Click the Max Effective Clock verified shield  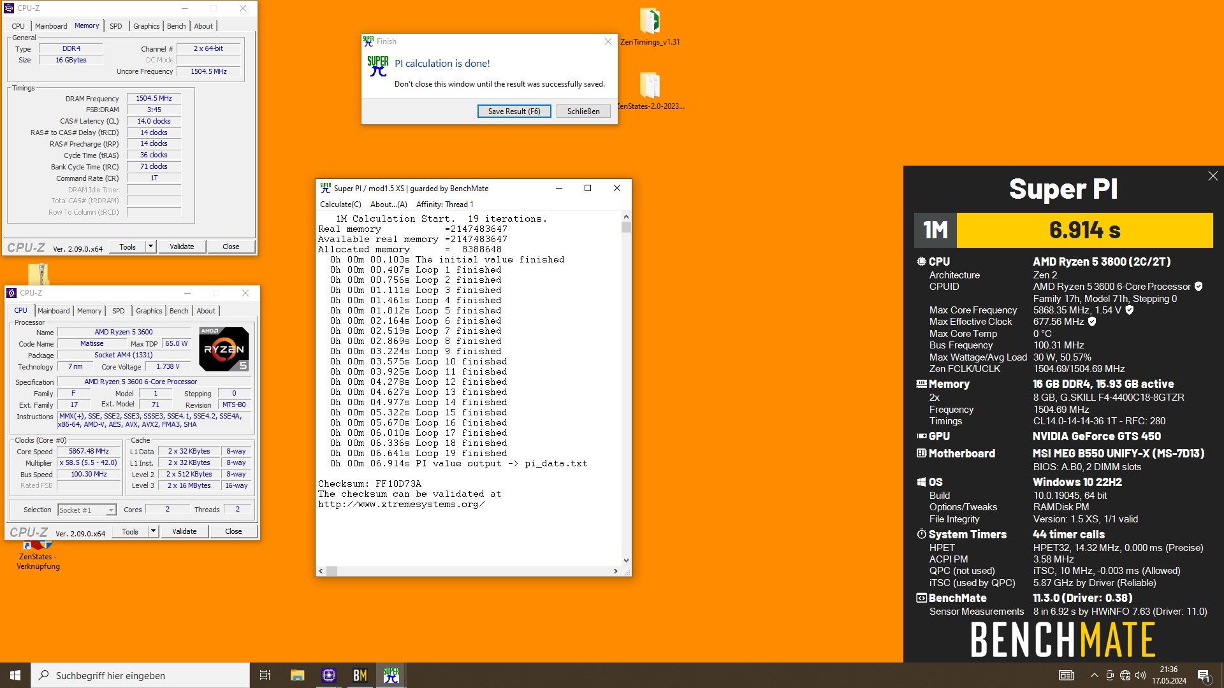pyautogui.click(x=1092, y=322)
